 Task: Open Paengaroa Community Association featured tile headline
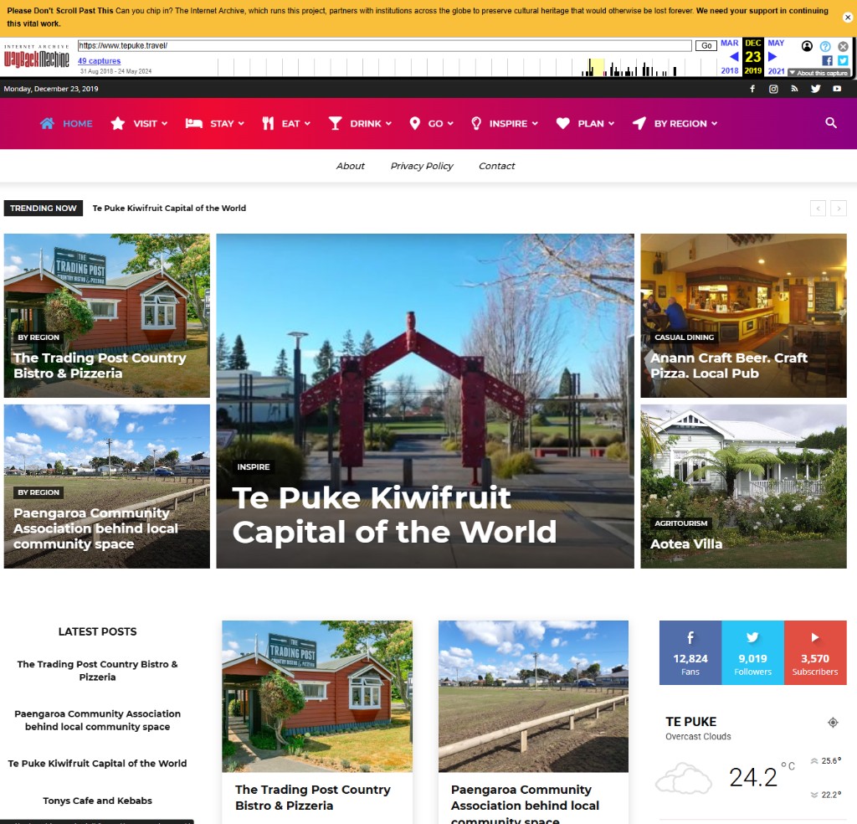click(x=95, y=528)
